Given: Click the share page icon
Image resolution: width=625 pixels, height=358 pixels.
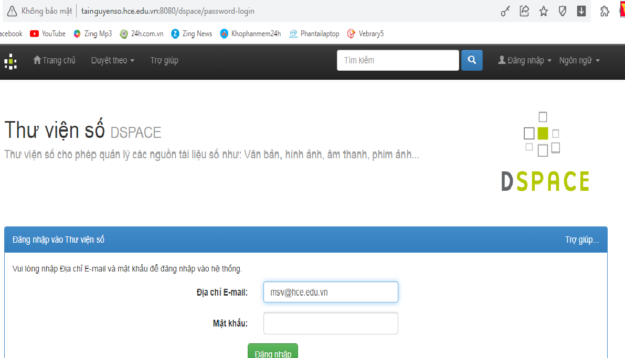Looking at the screenshot, I should (525, 11).
